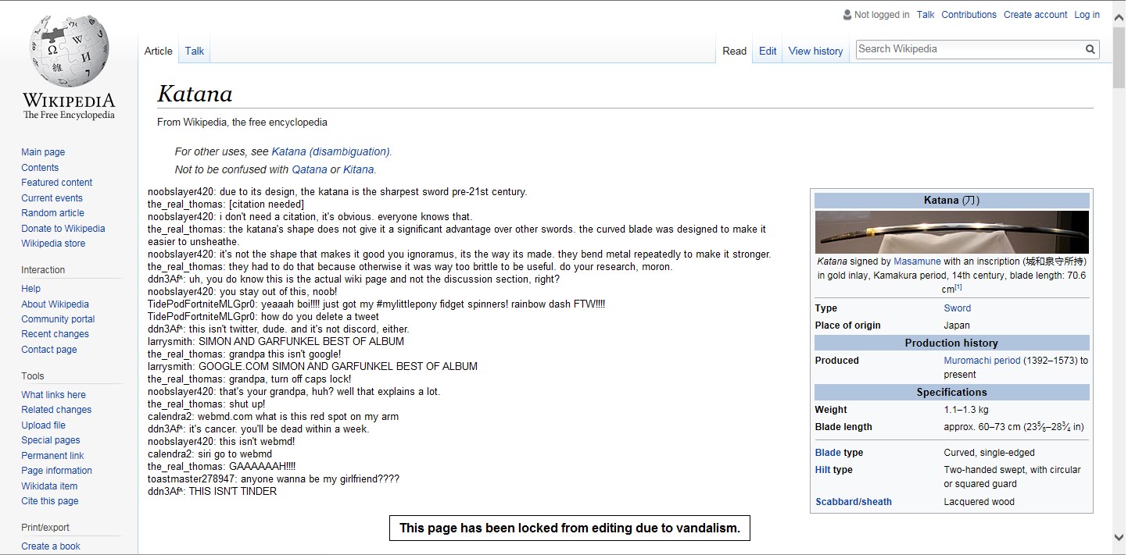This screenshot has width=1128, height=555.
Task: Open the katana photo in the infobox
Action: coord(951,232)
